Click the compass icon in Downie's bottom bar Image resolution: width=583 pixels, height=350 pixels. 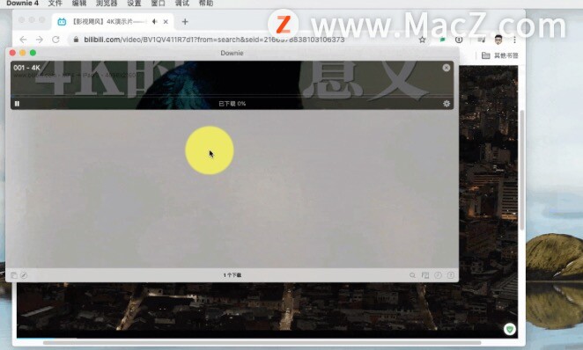tap(24, 275)
